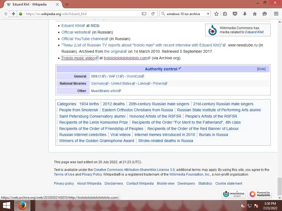Open 'the original' archived link

tap(115, 51)
